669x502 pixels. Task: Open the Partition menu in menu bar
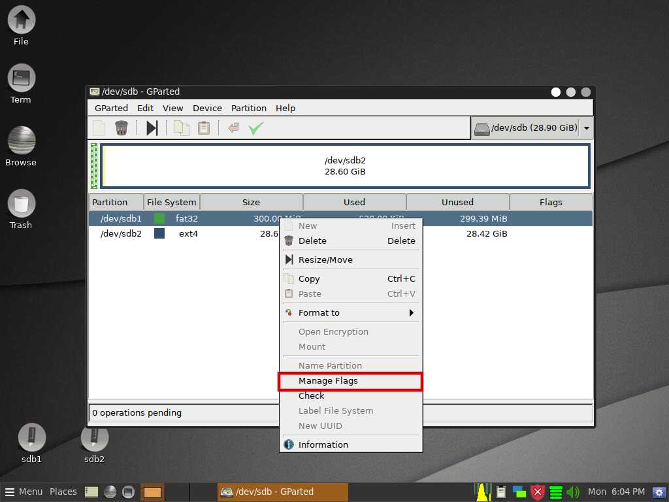(248, 109)
